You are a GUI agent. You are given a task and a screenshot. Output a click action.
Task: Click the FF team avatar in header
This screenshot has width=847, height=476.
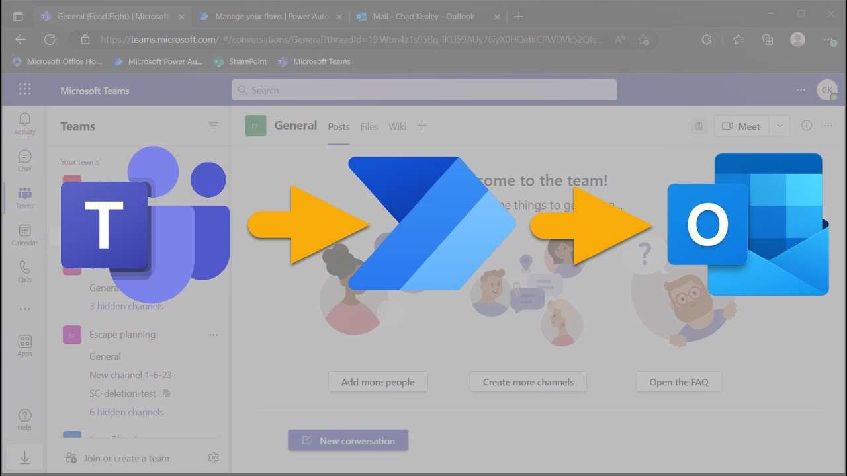(x=255, y=126)
